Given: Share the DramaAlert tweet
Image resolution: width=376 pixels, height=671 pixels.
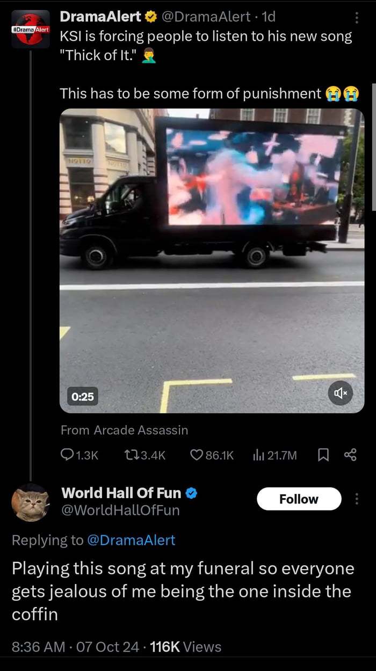Looking at the screenshot, I should [350, 455].
